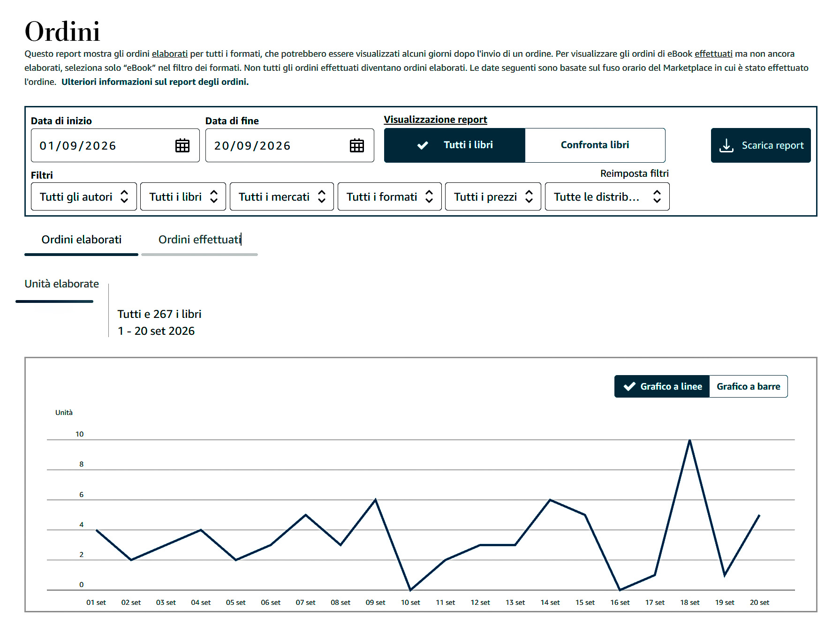Click the Data di inizio date field

pyautogui.click(x=115, y=146)
